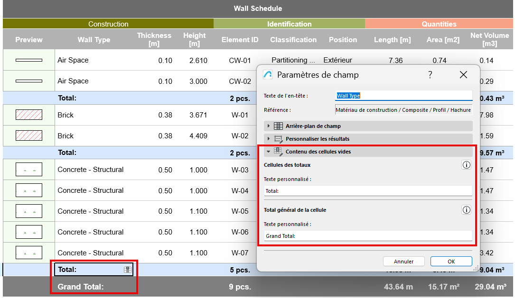Click the Extérieur position cell
The height and width of the screenshot is (298, 515).
[337, 60]
